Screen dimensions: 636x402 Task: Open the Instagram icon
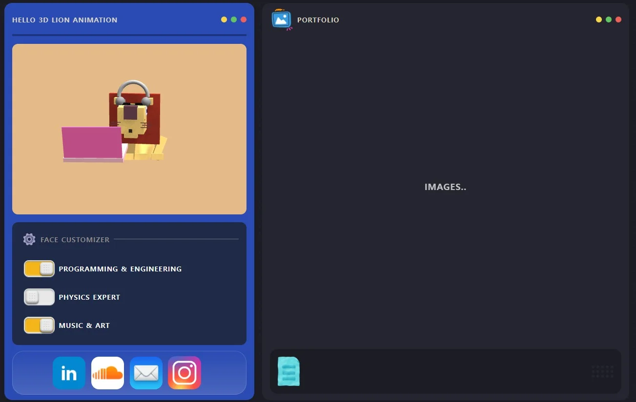coord(185,373)
